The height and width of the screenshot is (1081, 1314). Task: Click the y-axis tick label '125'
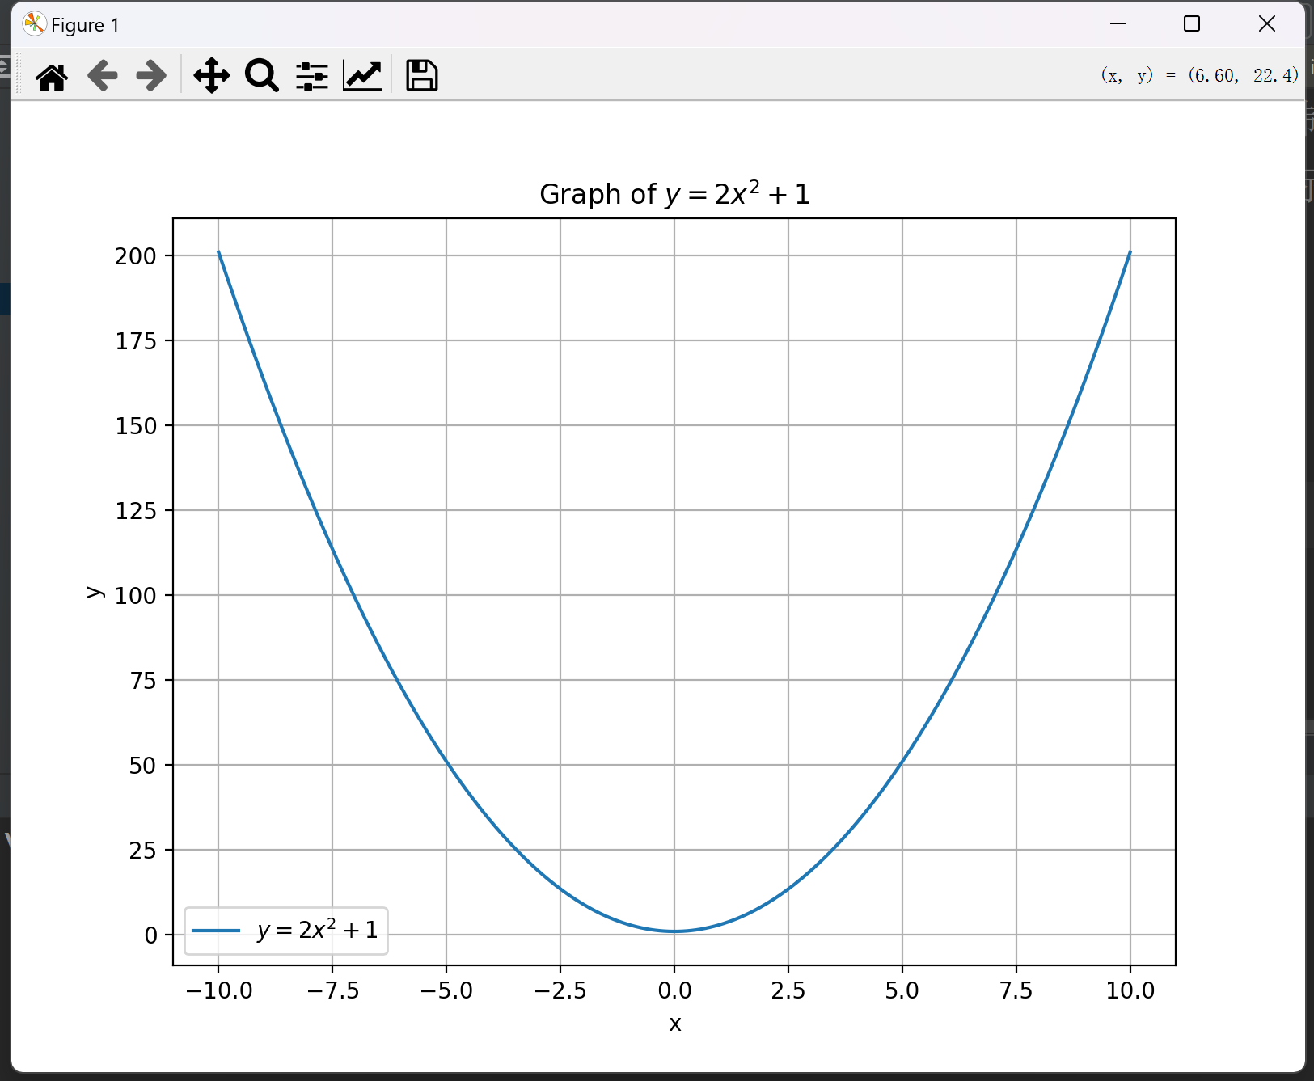(x=136, y=511)
